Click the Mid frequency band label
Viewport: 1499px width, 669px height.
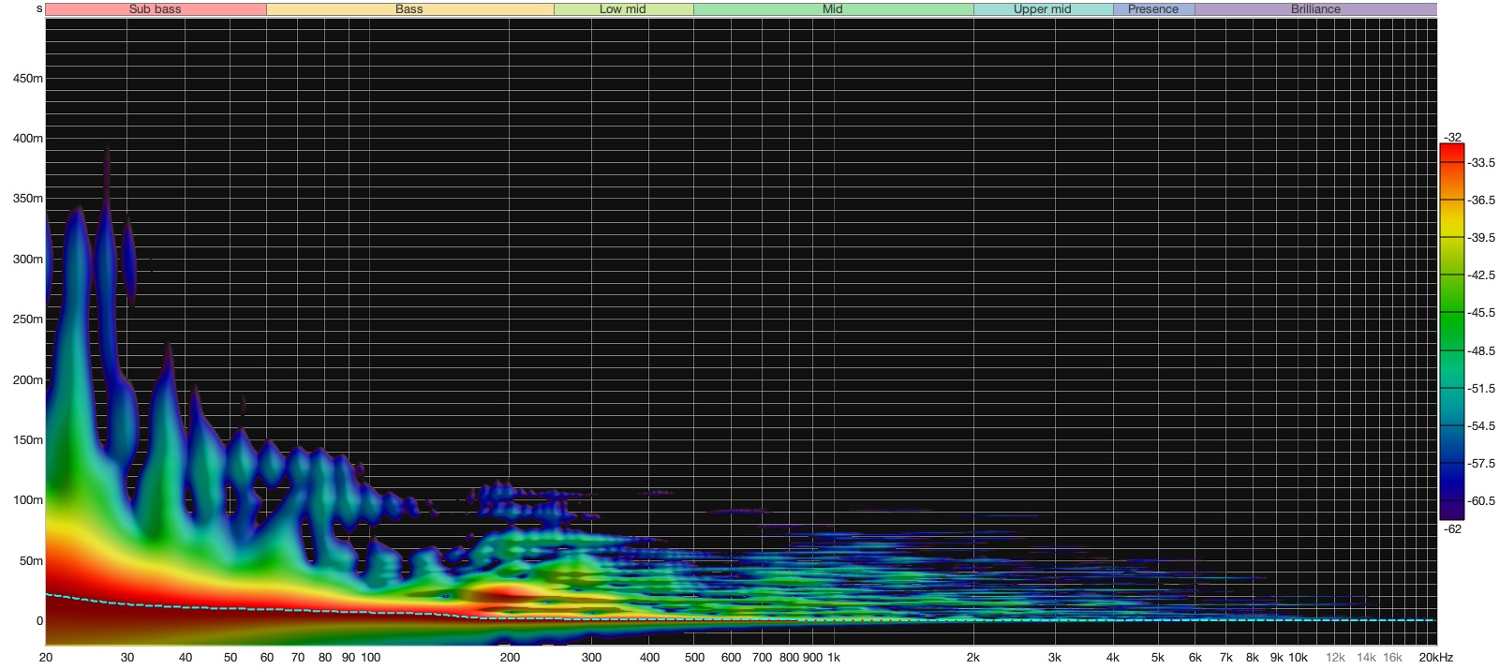click(833, 9)
